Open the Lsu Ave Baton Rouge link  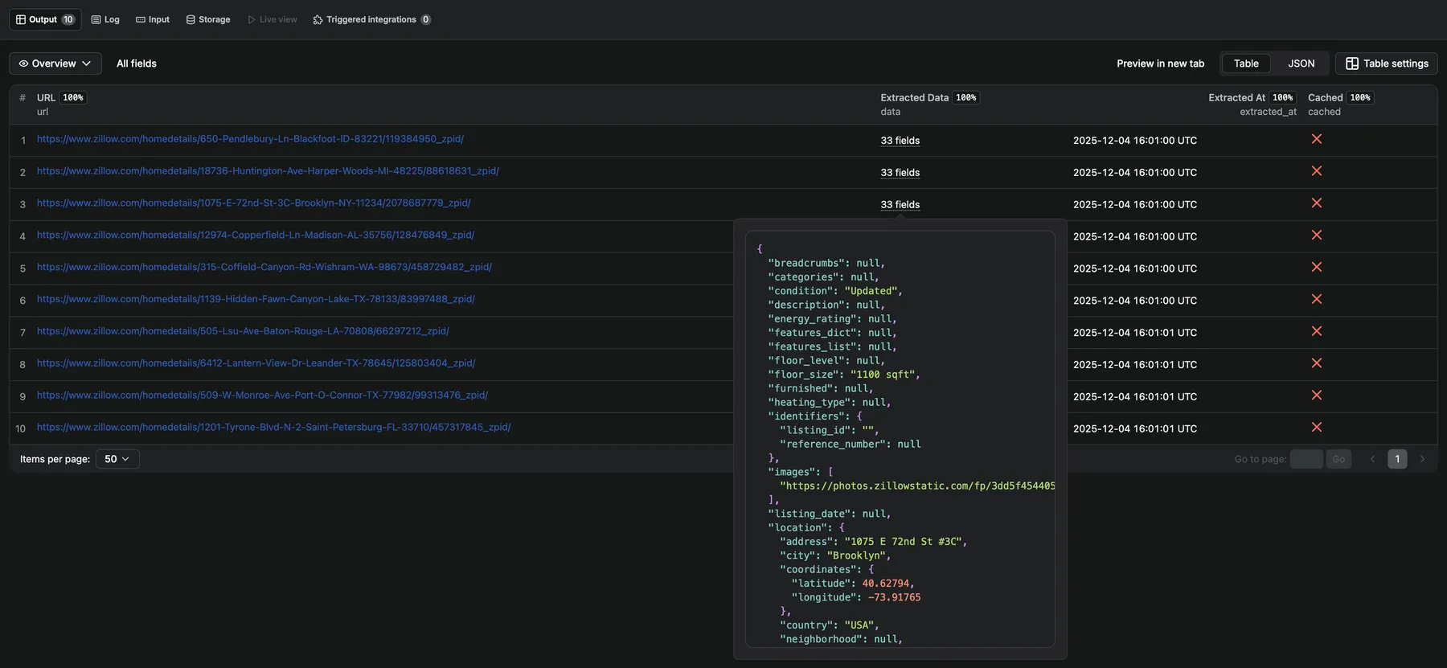point(243,331)
